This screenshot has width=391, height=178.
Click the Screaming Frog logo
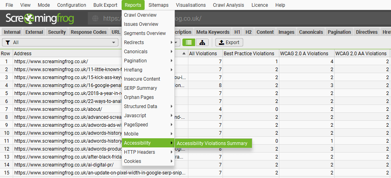[x=40, y=18]
